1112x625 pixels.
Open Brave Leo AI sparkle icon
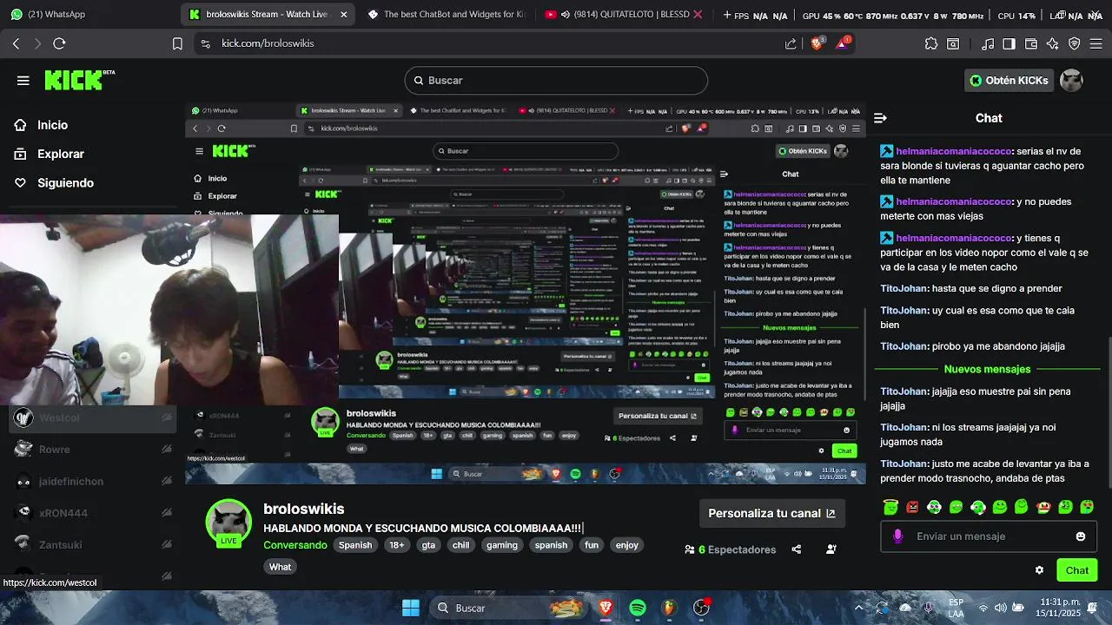(x=1053, y=43)
